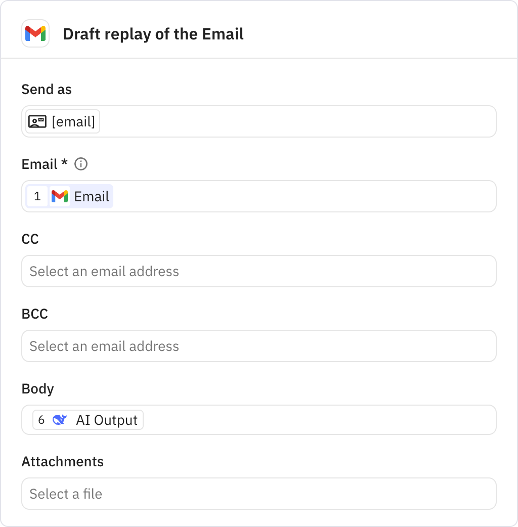Click the AI Output token in Body

click(x=87, y=420)
